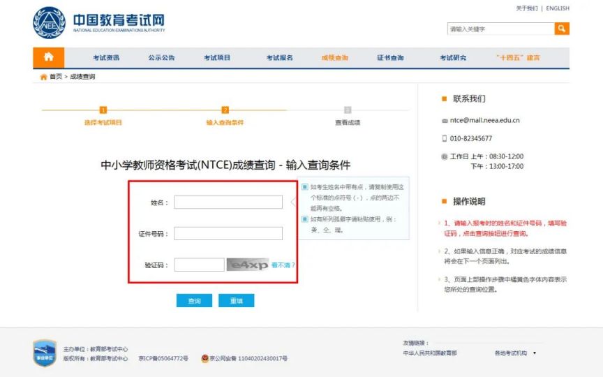Click the 操作说明 heading
603x377 pixels.
pyautogui.click(x=469, y=202)
